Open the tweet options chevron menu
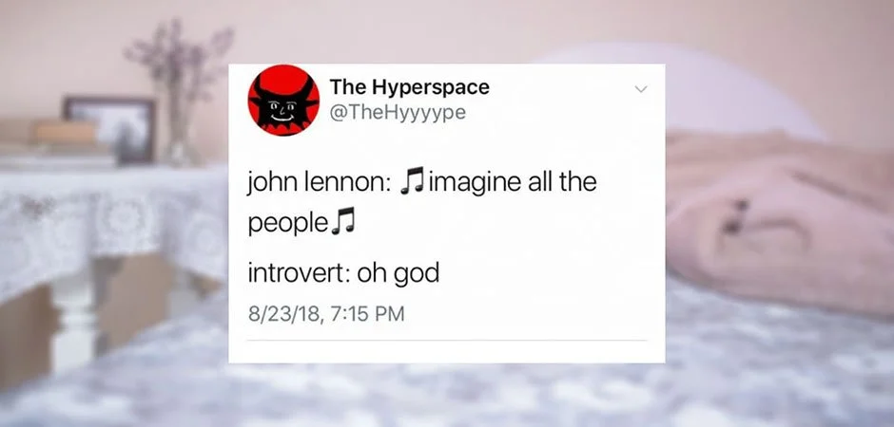 click(x=641, y=89)
